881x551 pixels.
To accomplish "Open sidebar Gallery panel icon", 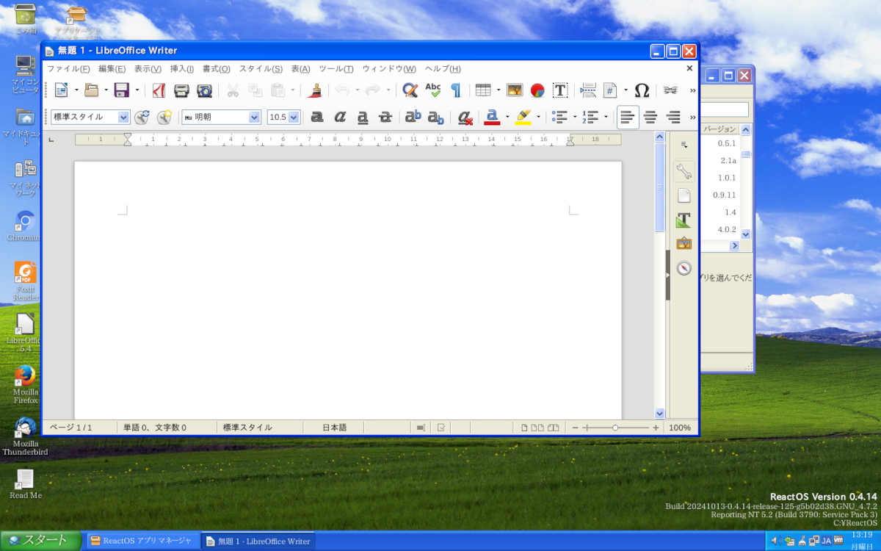I will click(684, 244).
